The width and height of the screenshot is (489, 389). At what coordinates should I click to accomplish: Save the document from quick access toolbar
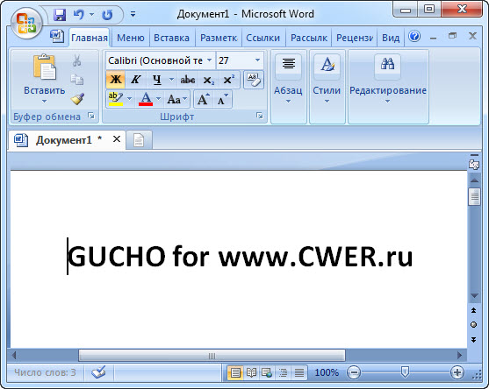coord(59,14)
